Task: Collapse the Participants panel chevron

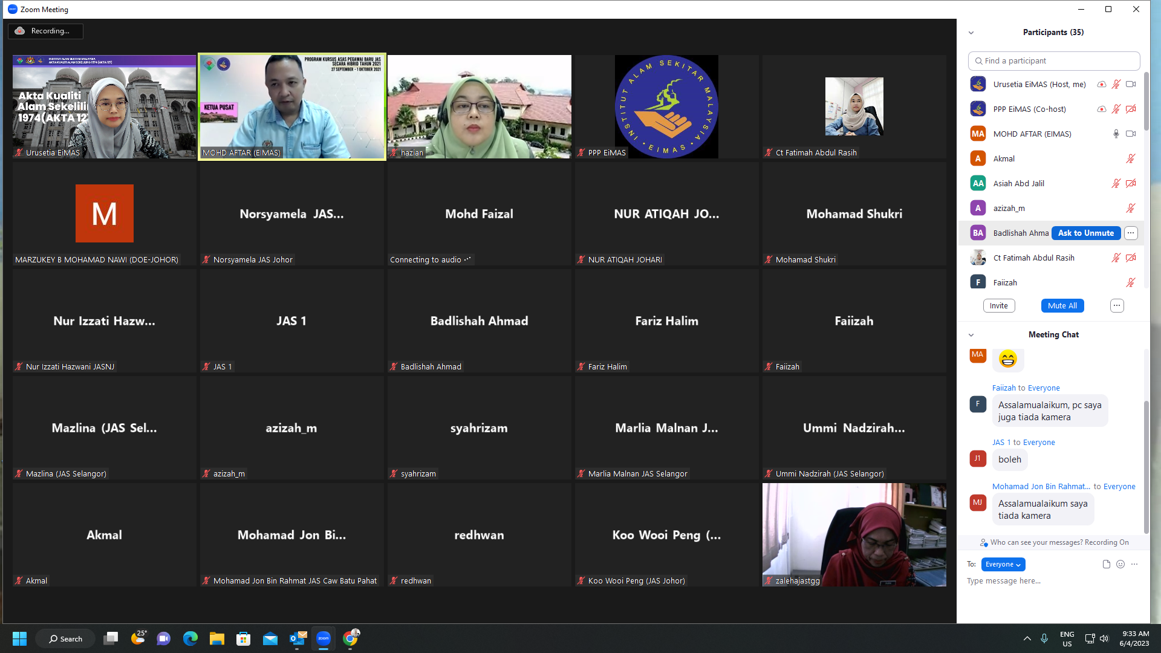Action: point(971,33)
